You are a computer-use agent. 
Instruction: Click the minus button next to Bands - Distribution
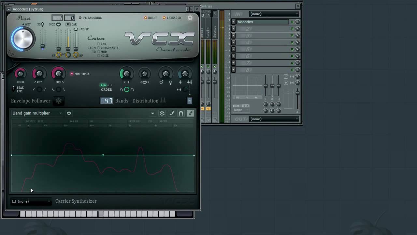(x=189, y=101)
